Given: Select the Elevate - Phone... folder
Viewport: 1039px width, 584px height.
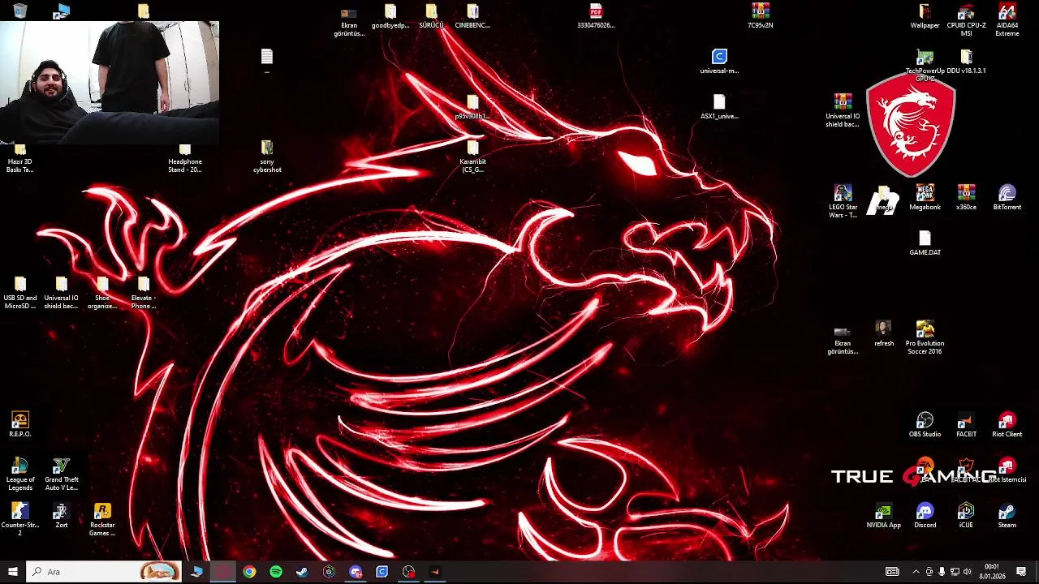Looking at the screenshot, I should 144,293.
